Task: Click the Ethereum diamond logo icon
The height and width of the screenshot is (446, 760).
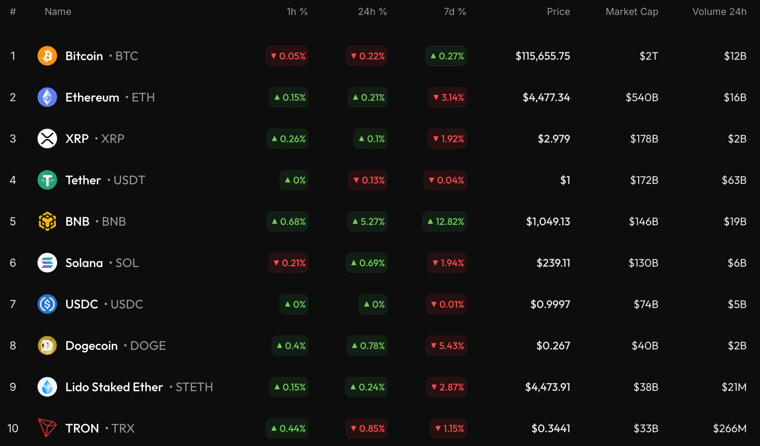Action: [x=47, y=97]
